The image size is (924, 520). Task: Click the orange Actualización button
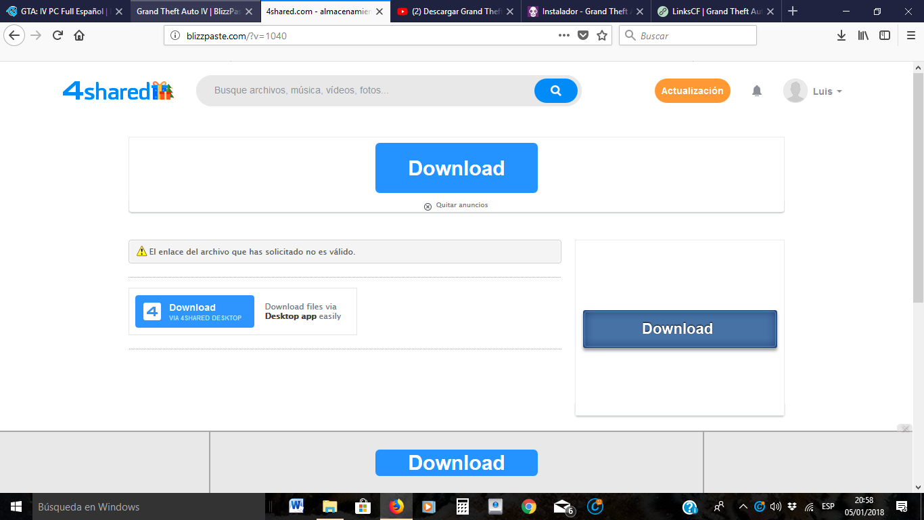(693, 91)
